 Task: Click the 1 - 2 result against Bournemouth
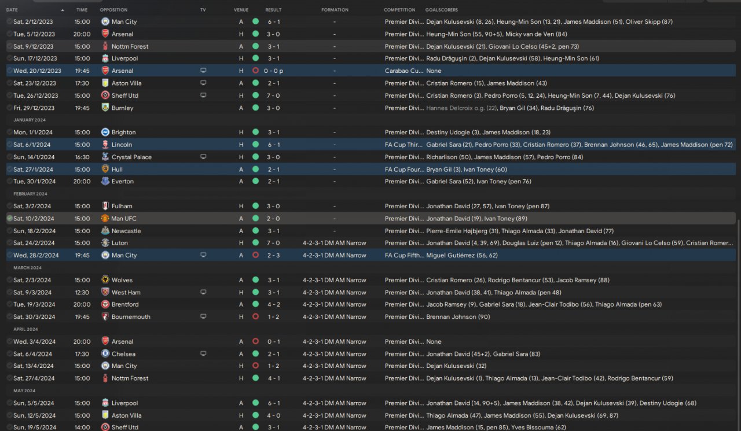[x=273, y=316]
